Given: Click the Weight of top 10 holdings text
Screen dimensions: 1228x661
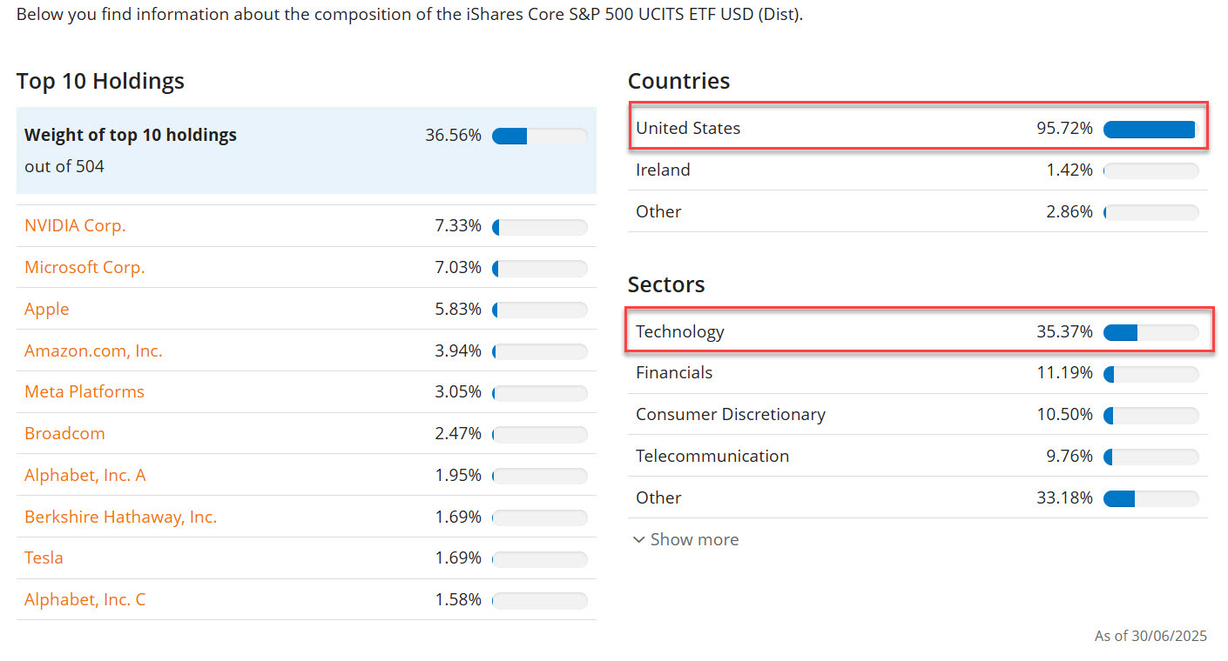Looking at the screenshot, I should point(131,135).
